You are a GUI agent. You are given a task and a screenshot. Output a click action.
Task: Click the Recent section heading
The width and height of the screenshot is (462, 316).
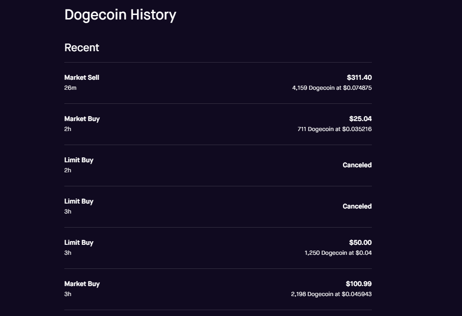pos(82,48)
